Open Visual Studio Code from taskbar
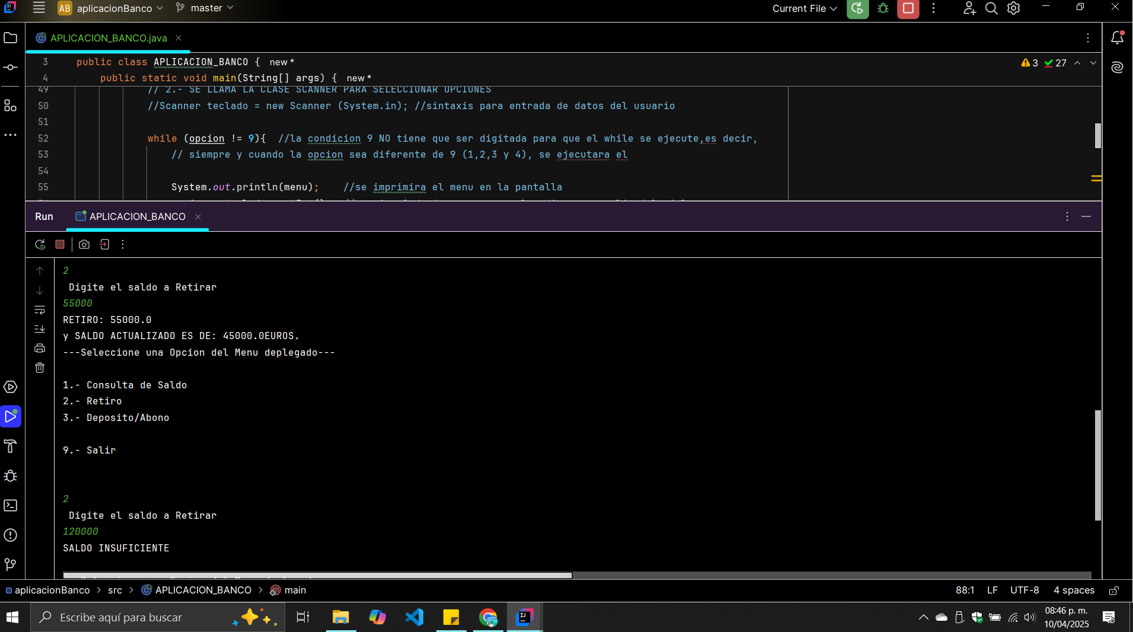The height and width of the screenshot is (632, 1133). 414,617
